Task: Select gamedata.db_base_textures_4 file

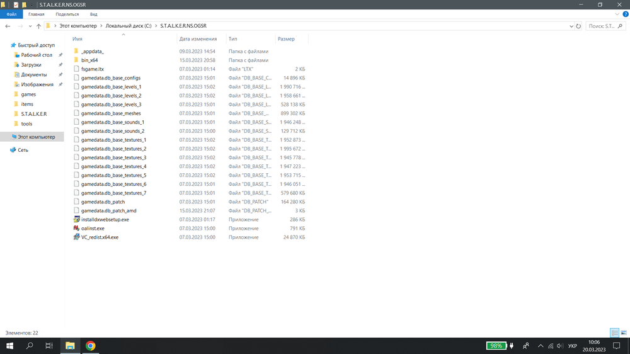Action: coord(113,166)
